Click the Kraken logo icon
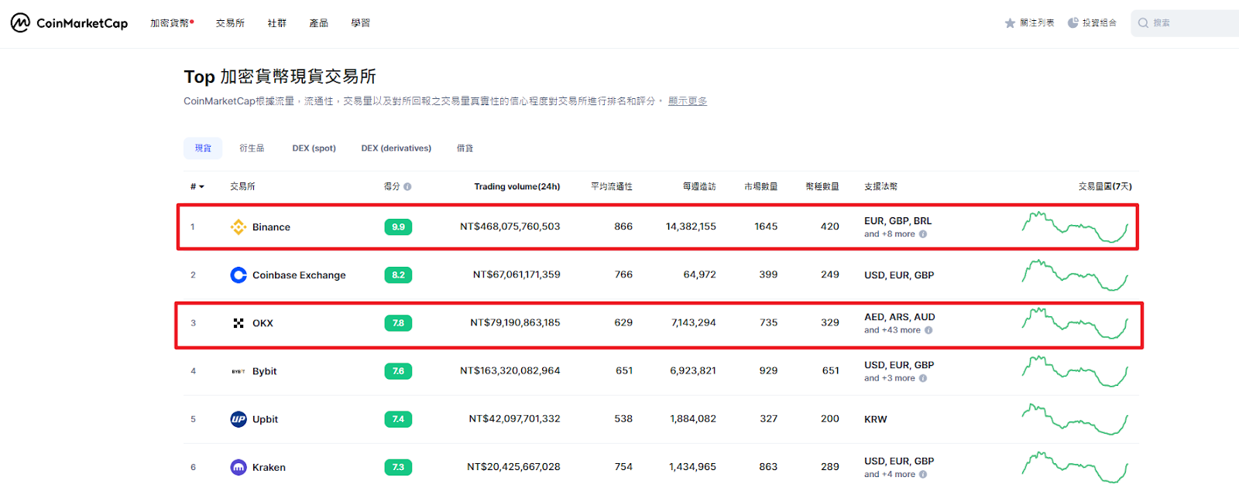The image size is (1239, 491). 239,467
